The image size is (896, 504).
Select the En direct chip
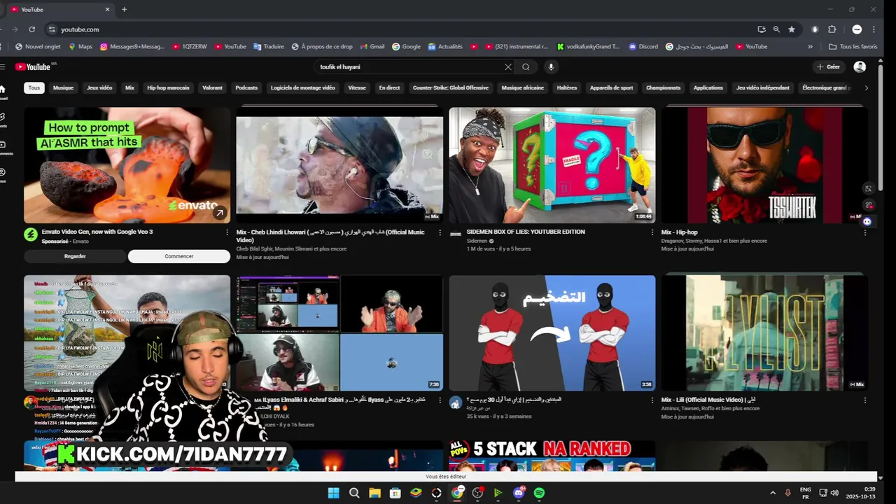pyautogui.click(x=389, y=87)
